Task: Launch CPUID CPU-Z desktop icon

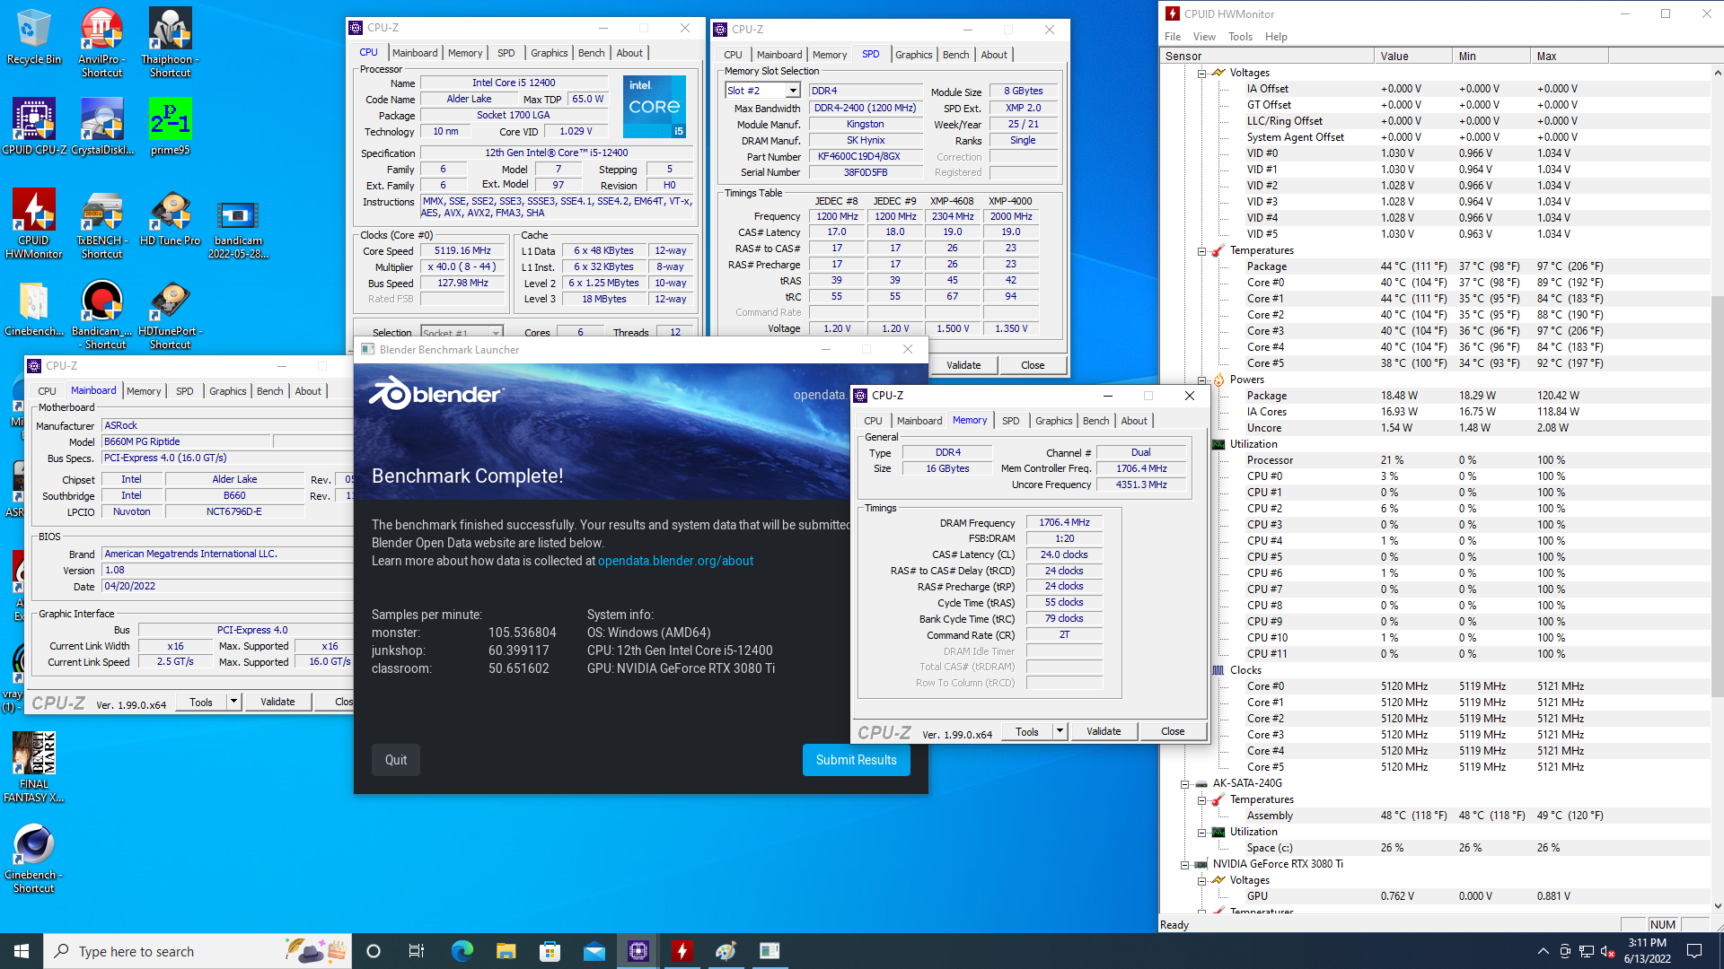Action: (x=33, y=127)
